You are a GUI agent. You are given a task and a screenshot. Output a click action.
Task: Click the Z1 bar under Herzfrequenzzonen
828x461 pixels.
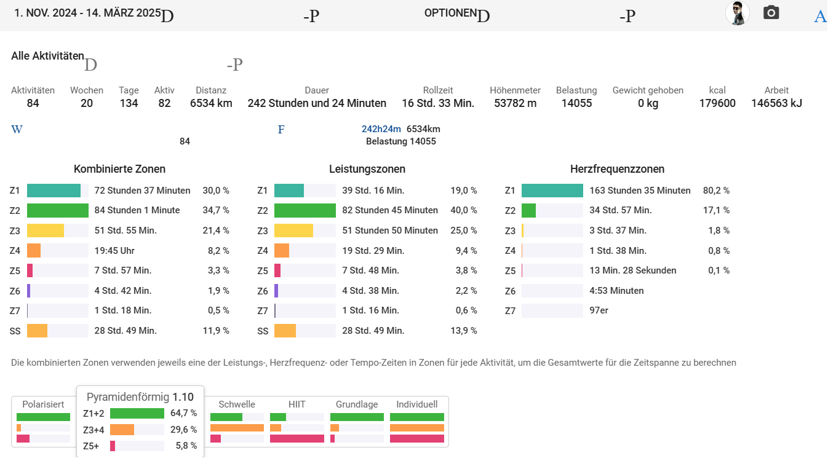tap(552, 191)
